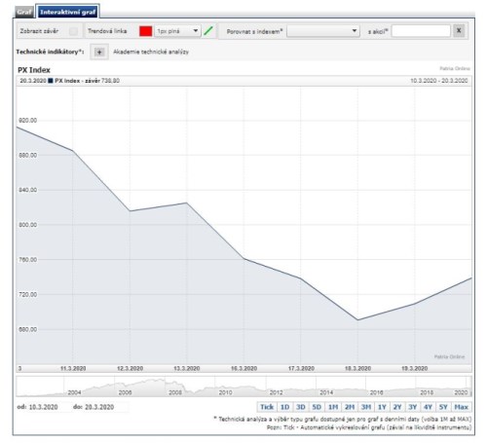Open the red trend line color swatch
The height and width of the screenshot is (443, 487).
pyautogui.click(x=145, y=31)
